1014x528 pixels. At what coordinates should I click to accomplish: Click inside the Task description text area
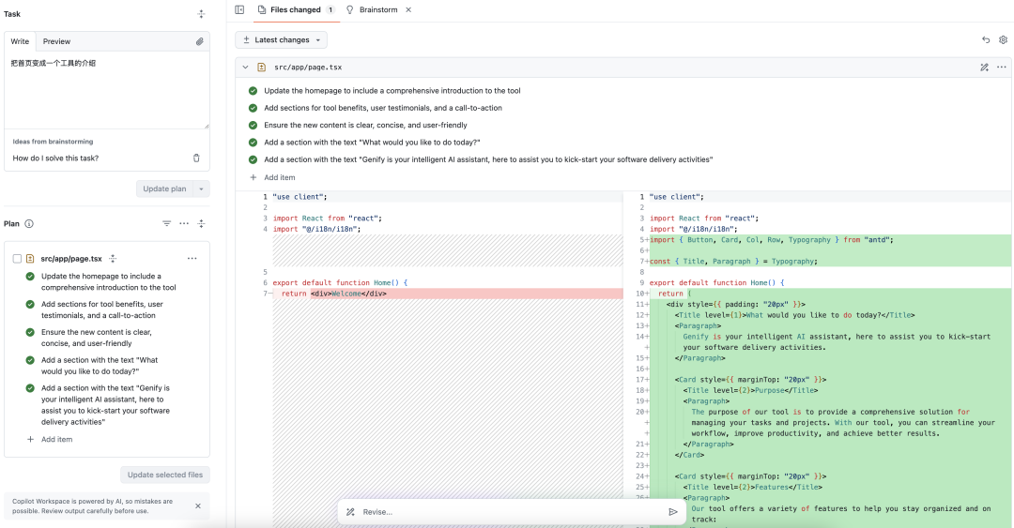107,90
